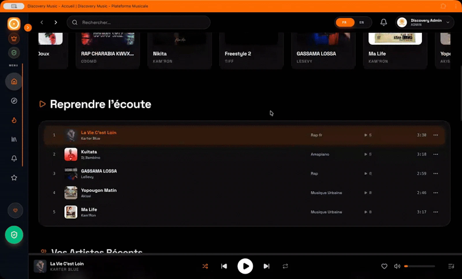
Task: Select Yopougon Matin track title
Action: 99,190
